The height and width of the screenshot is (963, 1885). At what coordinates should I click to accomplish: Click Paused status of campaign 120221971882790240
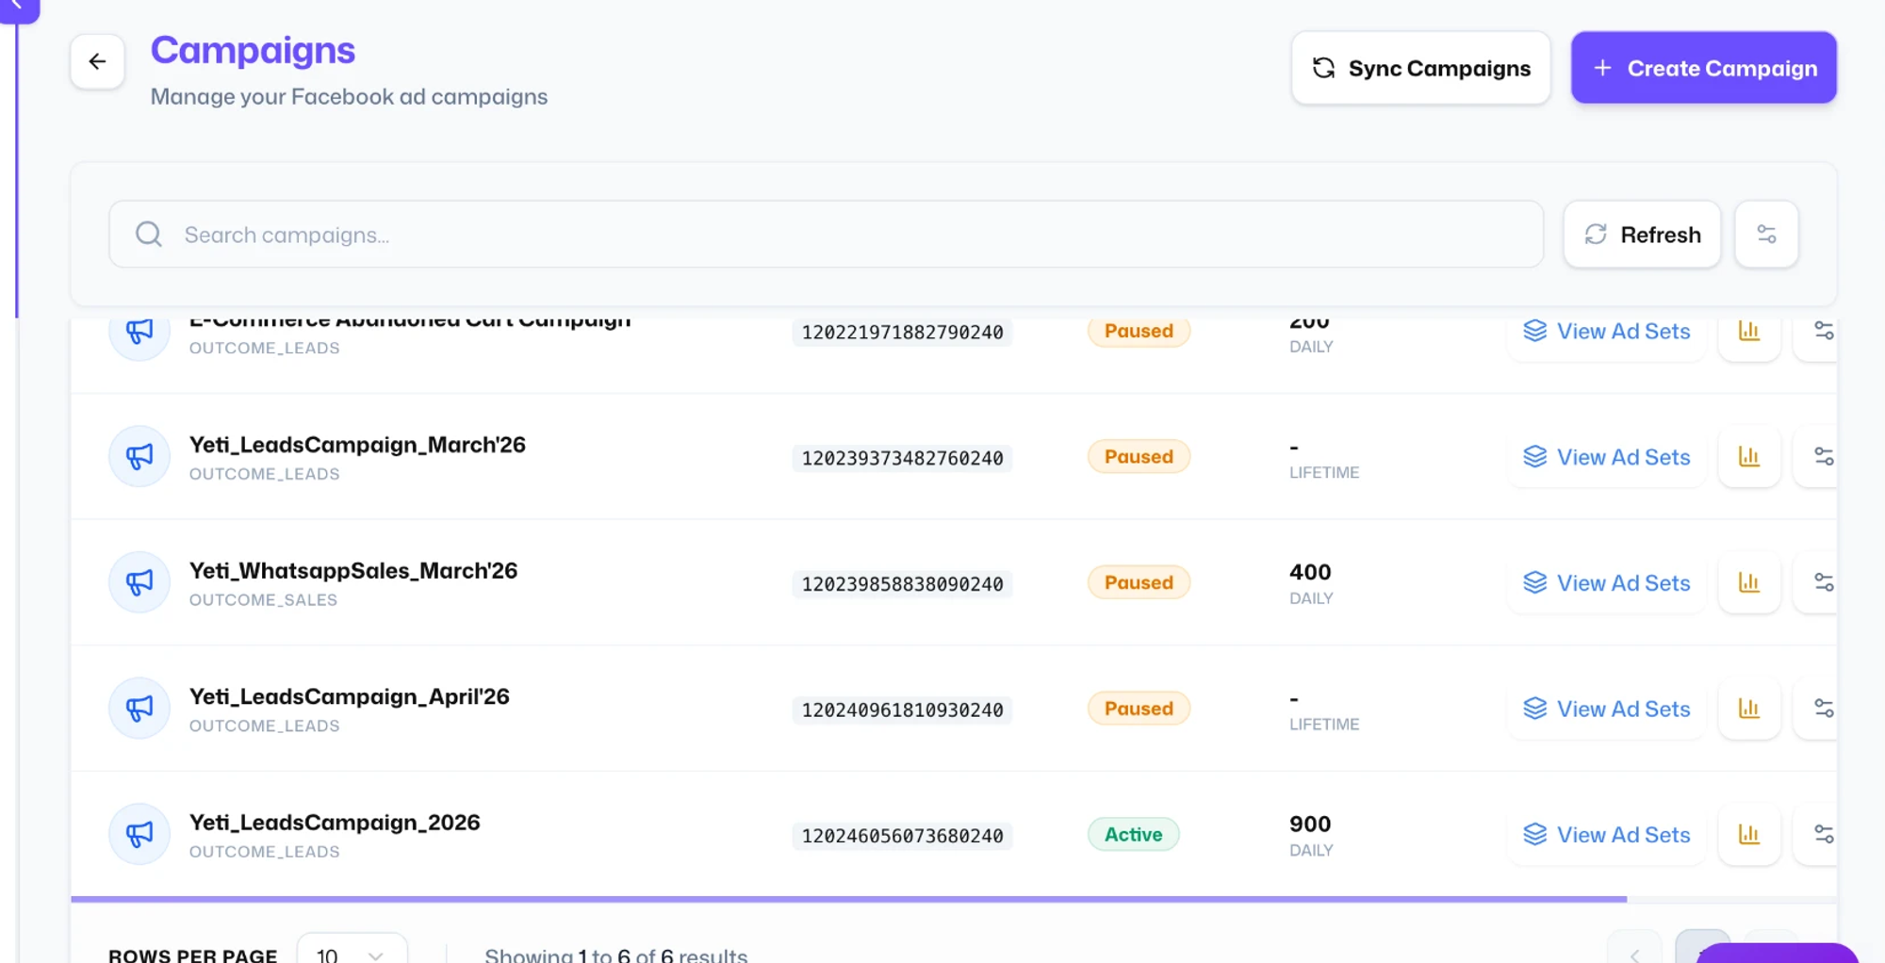[x=1139, y=332]
